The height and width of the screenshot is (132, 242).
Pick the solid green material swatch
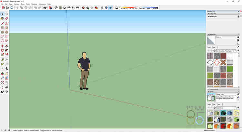[x=230, y=69]
